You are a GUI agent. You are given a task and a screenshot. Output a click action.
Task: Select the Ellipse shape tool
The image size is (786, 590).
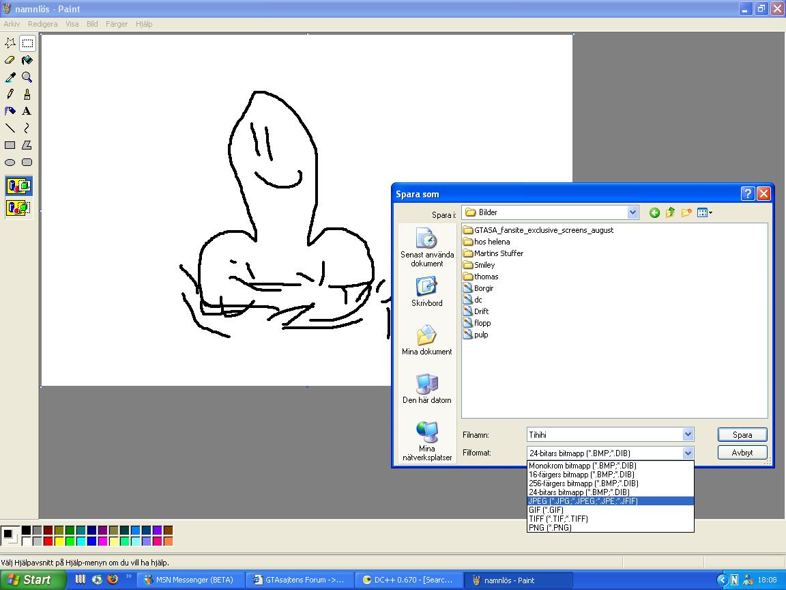point(10,162)
